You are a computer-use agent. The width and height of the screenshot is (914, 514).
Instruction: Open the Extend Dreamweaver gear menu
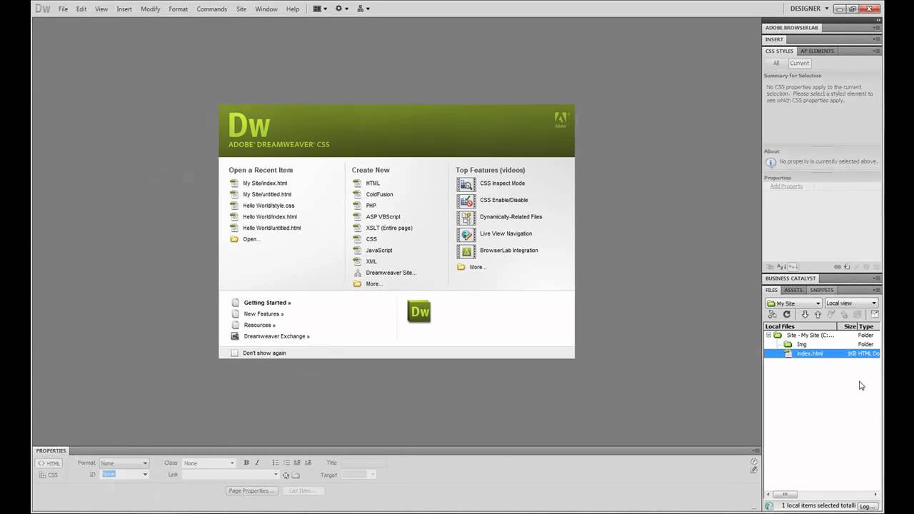tap(341, 9)
